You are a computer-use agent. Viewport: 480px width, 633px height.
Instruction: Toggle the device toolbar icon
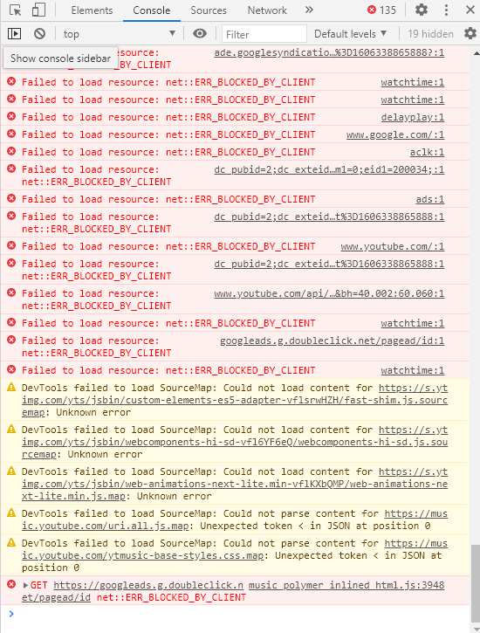coord(38,10)
